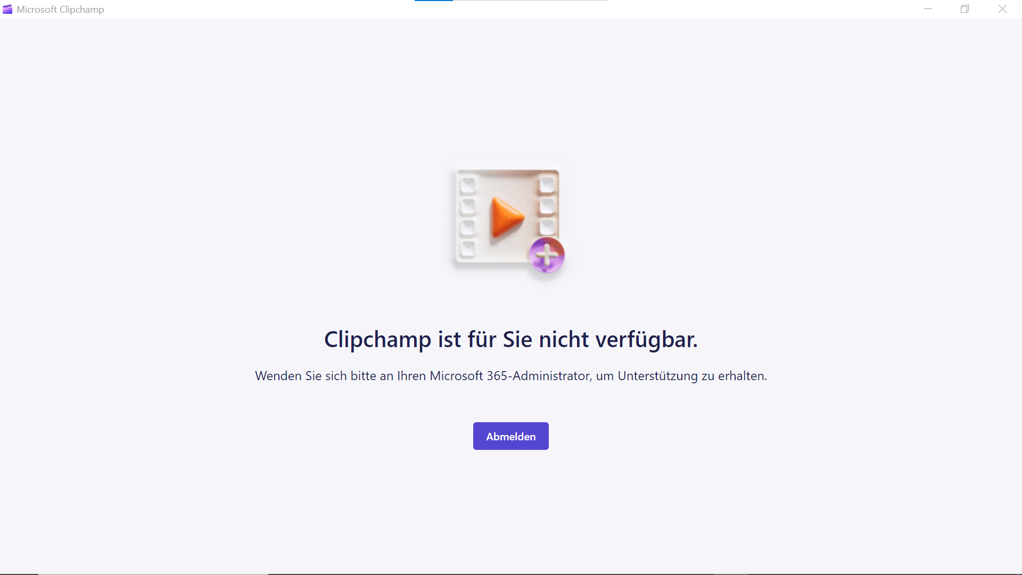Click the word 'erhalten' ending the message
The image size is (1022, 575).
coord(741,376)
